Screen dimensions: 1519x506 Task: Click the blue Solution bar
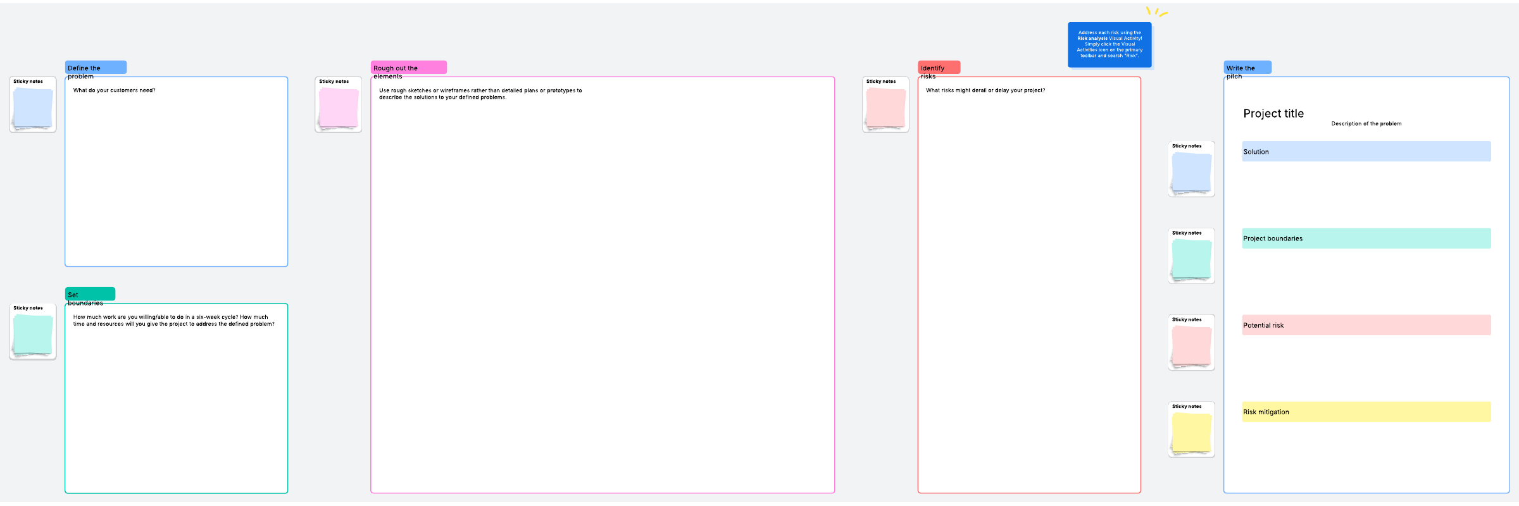coord(1366,152)
